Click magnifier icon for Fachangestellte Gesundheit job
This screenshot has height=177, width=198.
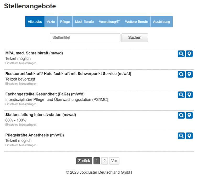(x=181, y=95)
